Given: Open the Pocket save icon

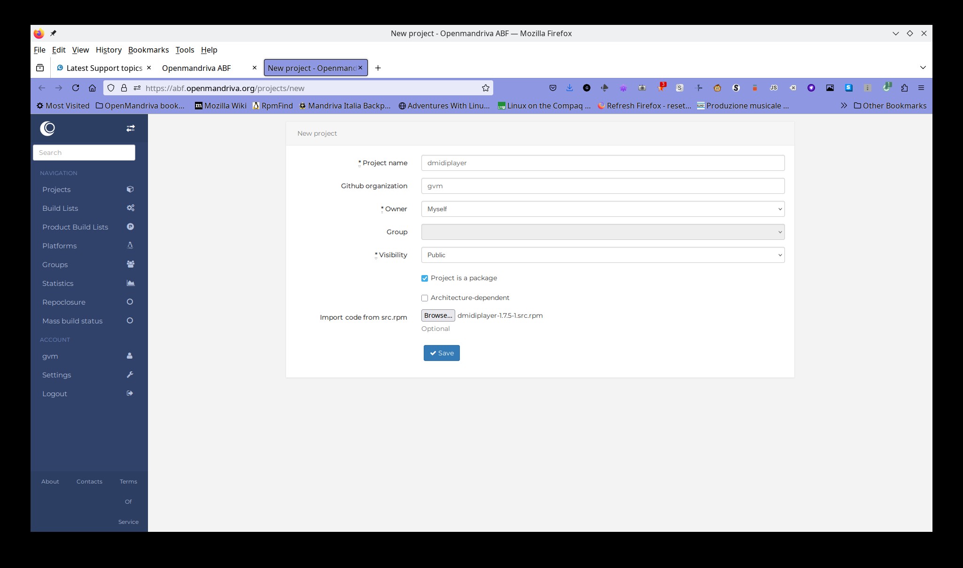Looking at the screenshot, I should [553, 88].
